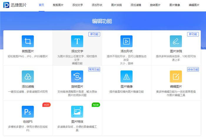Click the yellow edit image icon
The width and height of the screenshot is (206, 138).
point(176,76)
